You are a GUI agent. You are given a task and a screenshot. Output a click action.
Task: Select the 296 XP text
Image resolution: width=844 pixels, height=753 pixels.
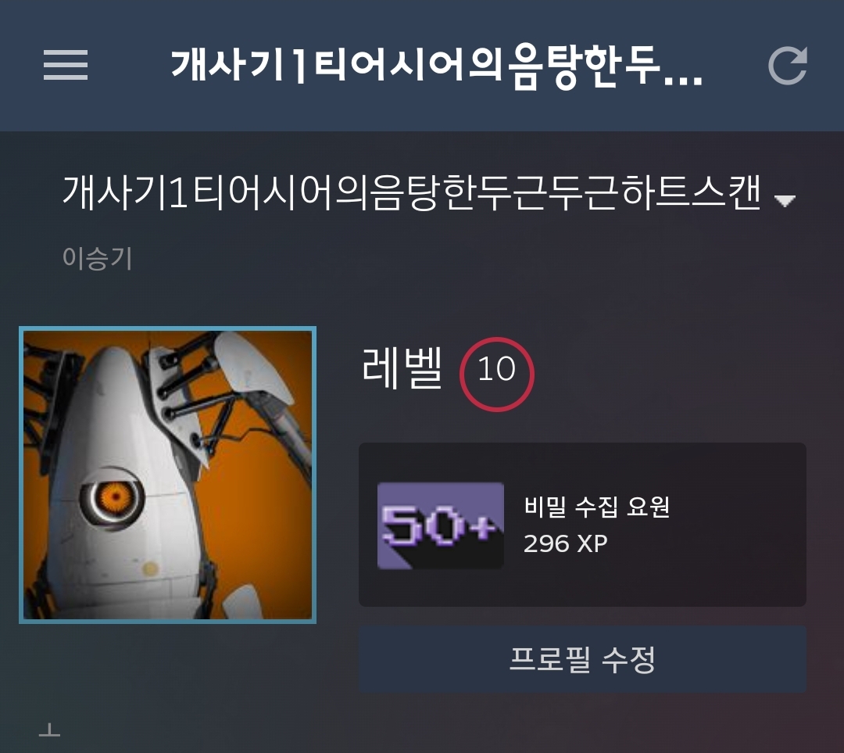[x=565, y=543]
